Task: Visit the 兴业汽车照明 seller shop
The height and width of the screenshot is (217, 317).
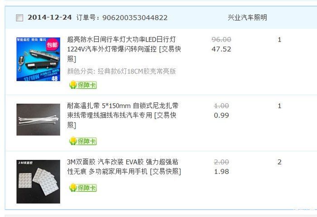Action: click(x=247, y=18)
